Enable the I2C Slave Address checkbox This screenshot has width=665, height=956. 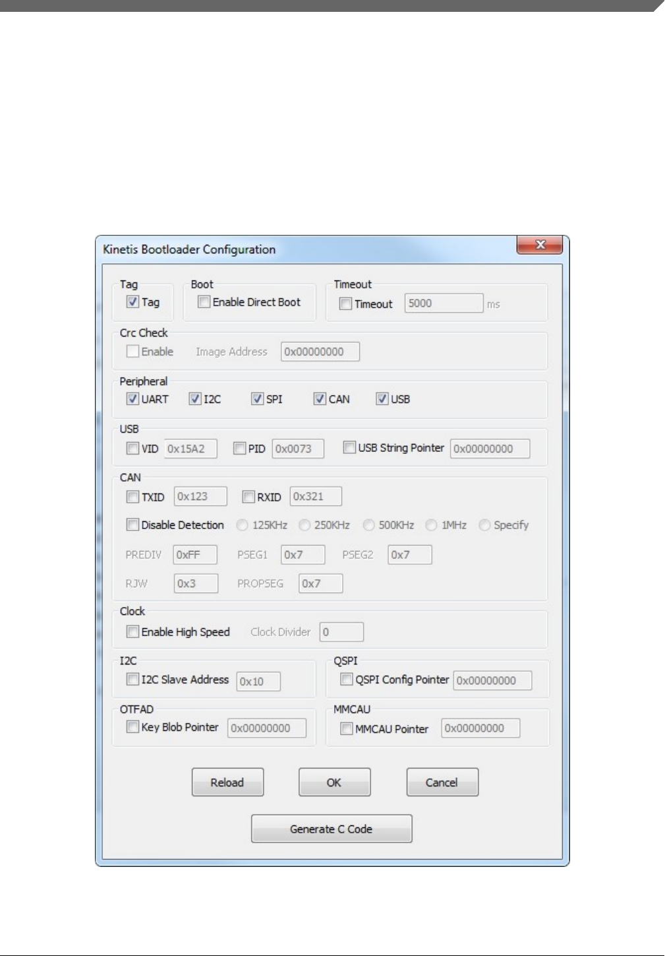tap(132, 680)
